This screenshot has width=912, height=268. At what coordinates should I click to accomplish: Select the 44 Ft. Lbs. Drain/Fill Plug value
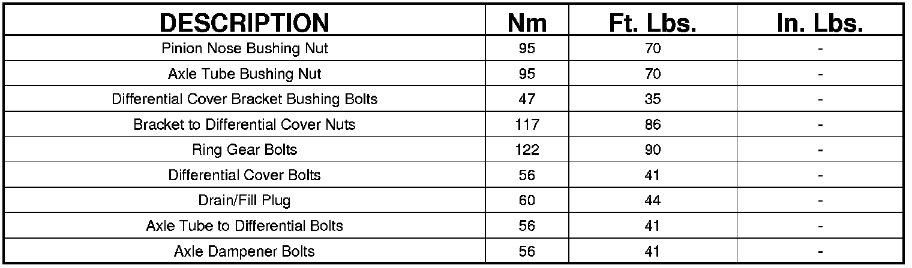tap(652, 200)
